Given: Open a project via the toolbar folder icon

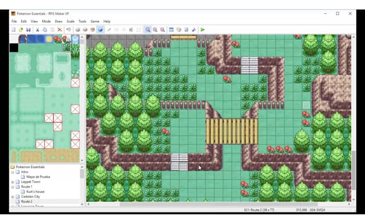Looking at the screenshot, I should tap(21, 29).
